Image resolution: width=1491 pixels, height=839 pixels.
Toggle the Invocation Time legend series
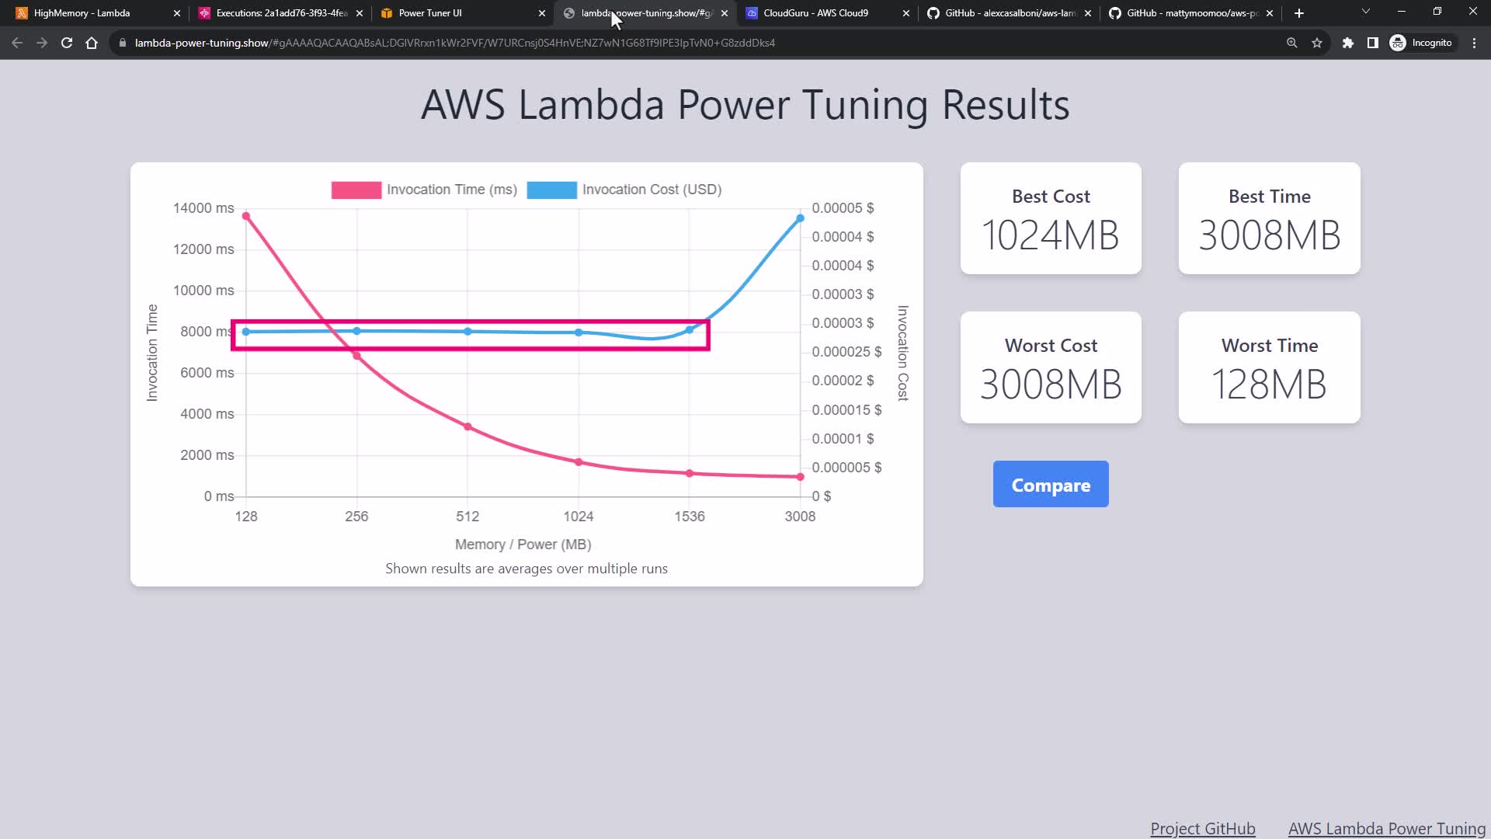pyautogui.click(x=424, y=190)
